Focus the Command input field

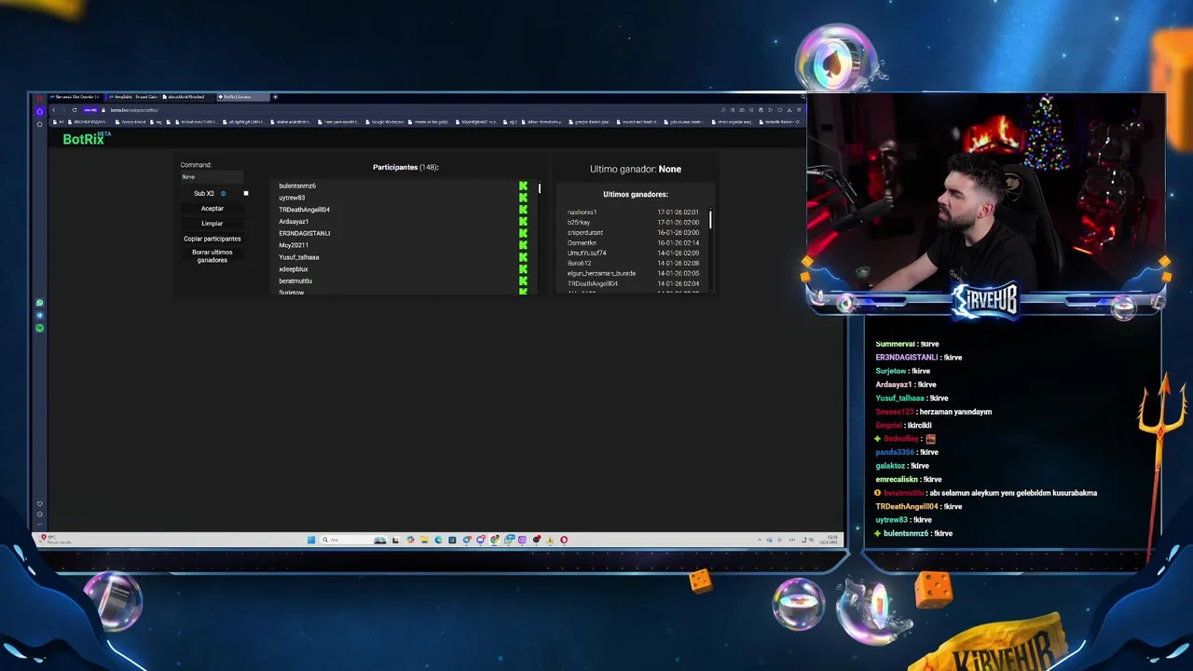(x=212, y=176)
